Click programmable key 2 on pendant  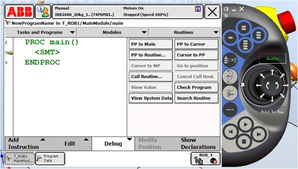coord(244,28)
